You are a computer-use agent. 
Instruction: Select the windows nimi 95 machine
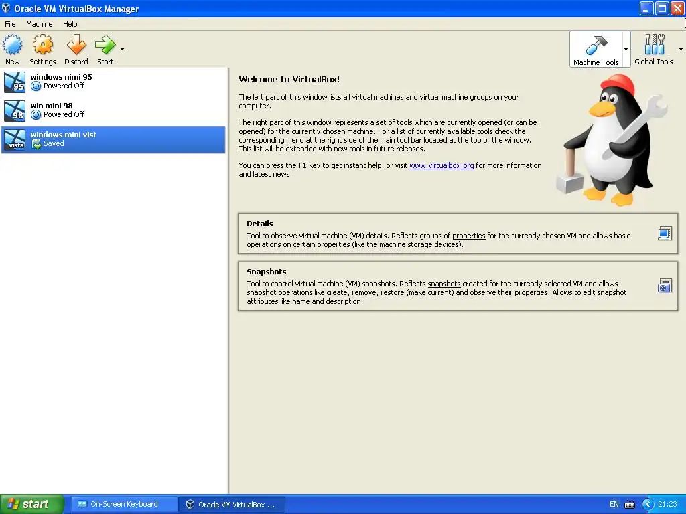[x=113, y=82]
